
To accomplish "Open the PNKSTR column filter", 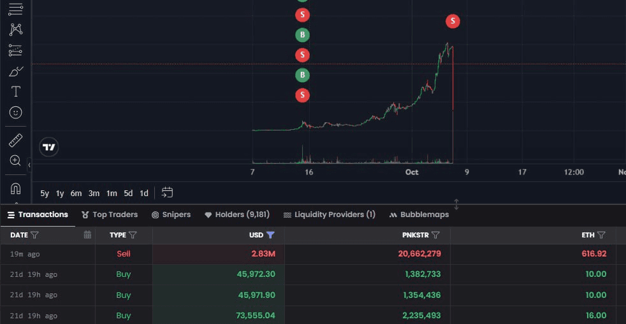I will (435, 235).
